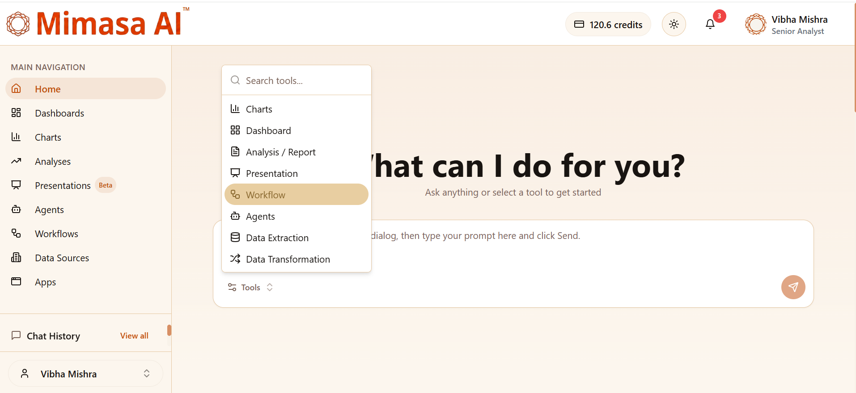Viewport: 856px width, 393px height.
Task: Click the Dashboard icon in tools popup
Action: coord(235,130)
